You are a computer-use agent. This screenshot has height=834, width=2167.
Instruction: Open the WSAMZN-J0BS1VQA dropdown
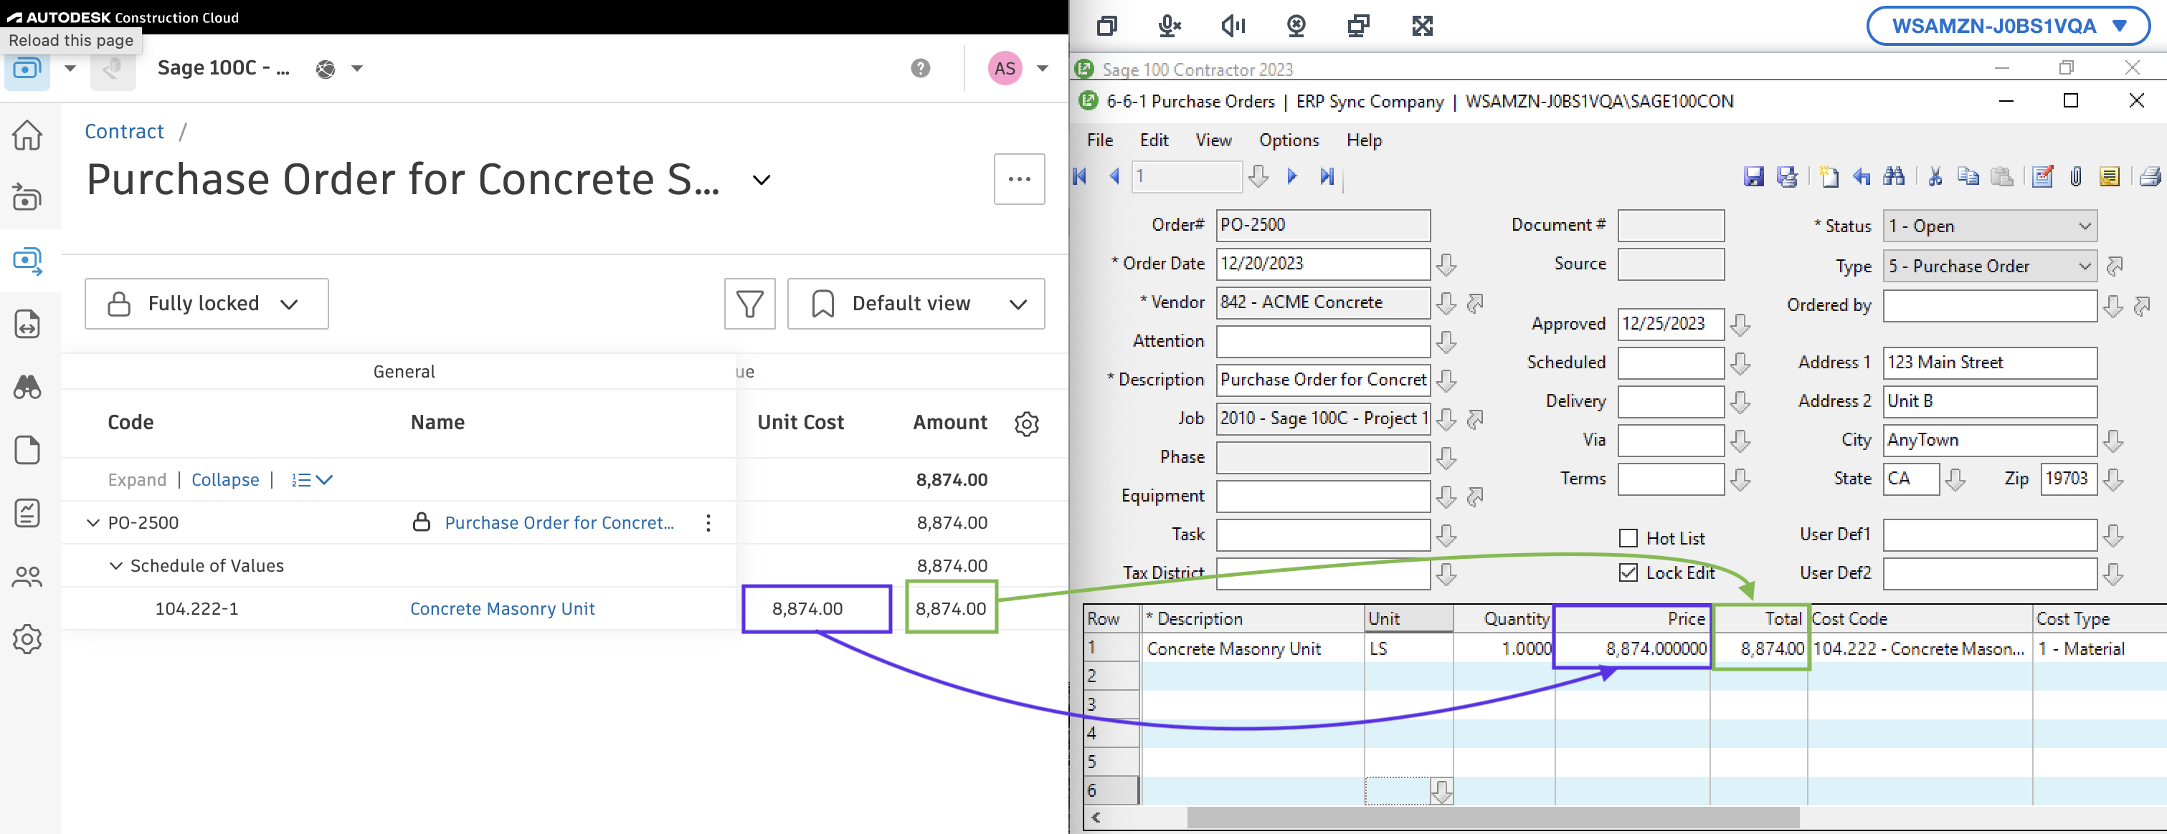(2008, 26)
